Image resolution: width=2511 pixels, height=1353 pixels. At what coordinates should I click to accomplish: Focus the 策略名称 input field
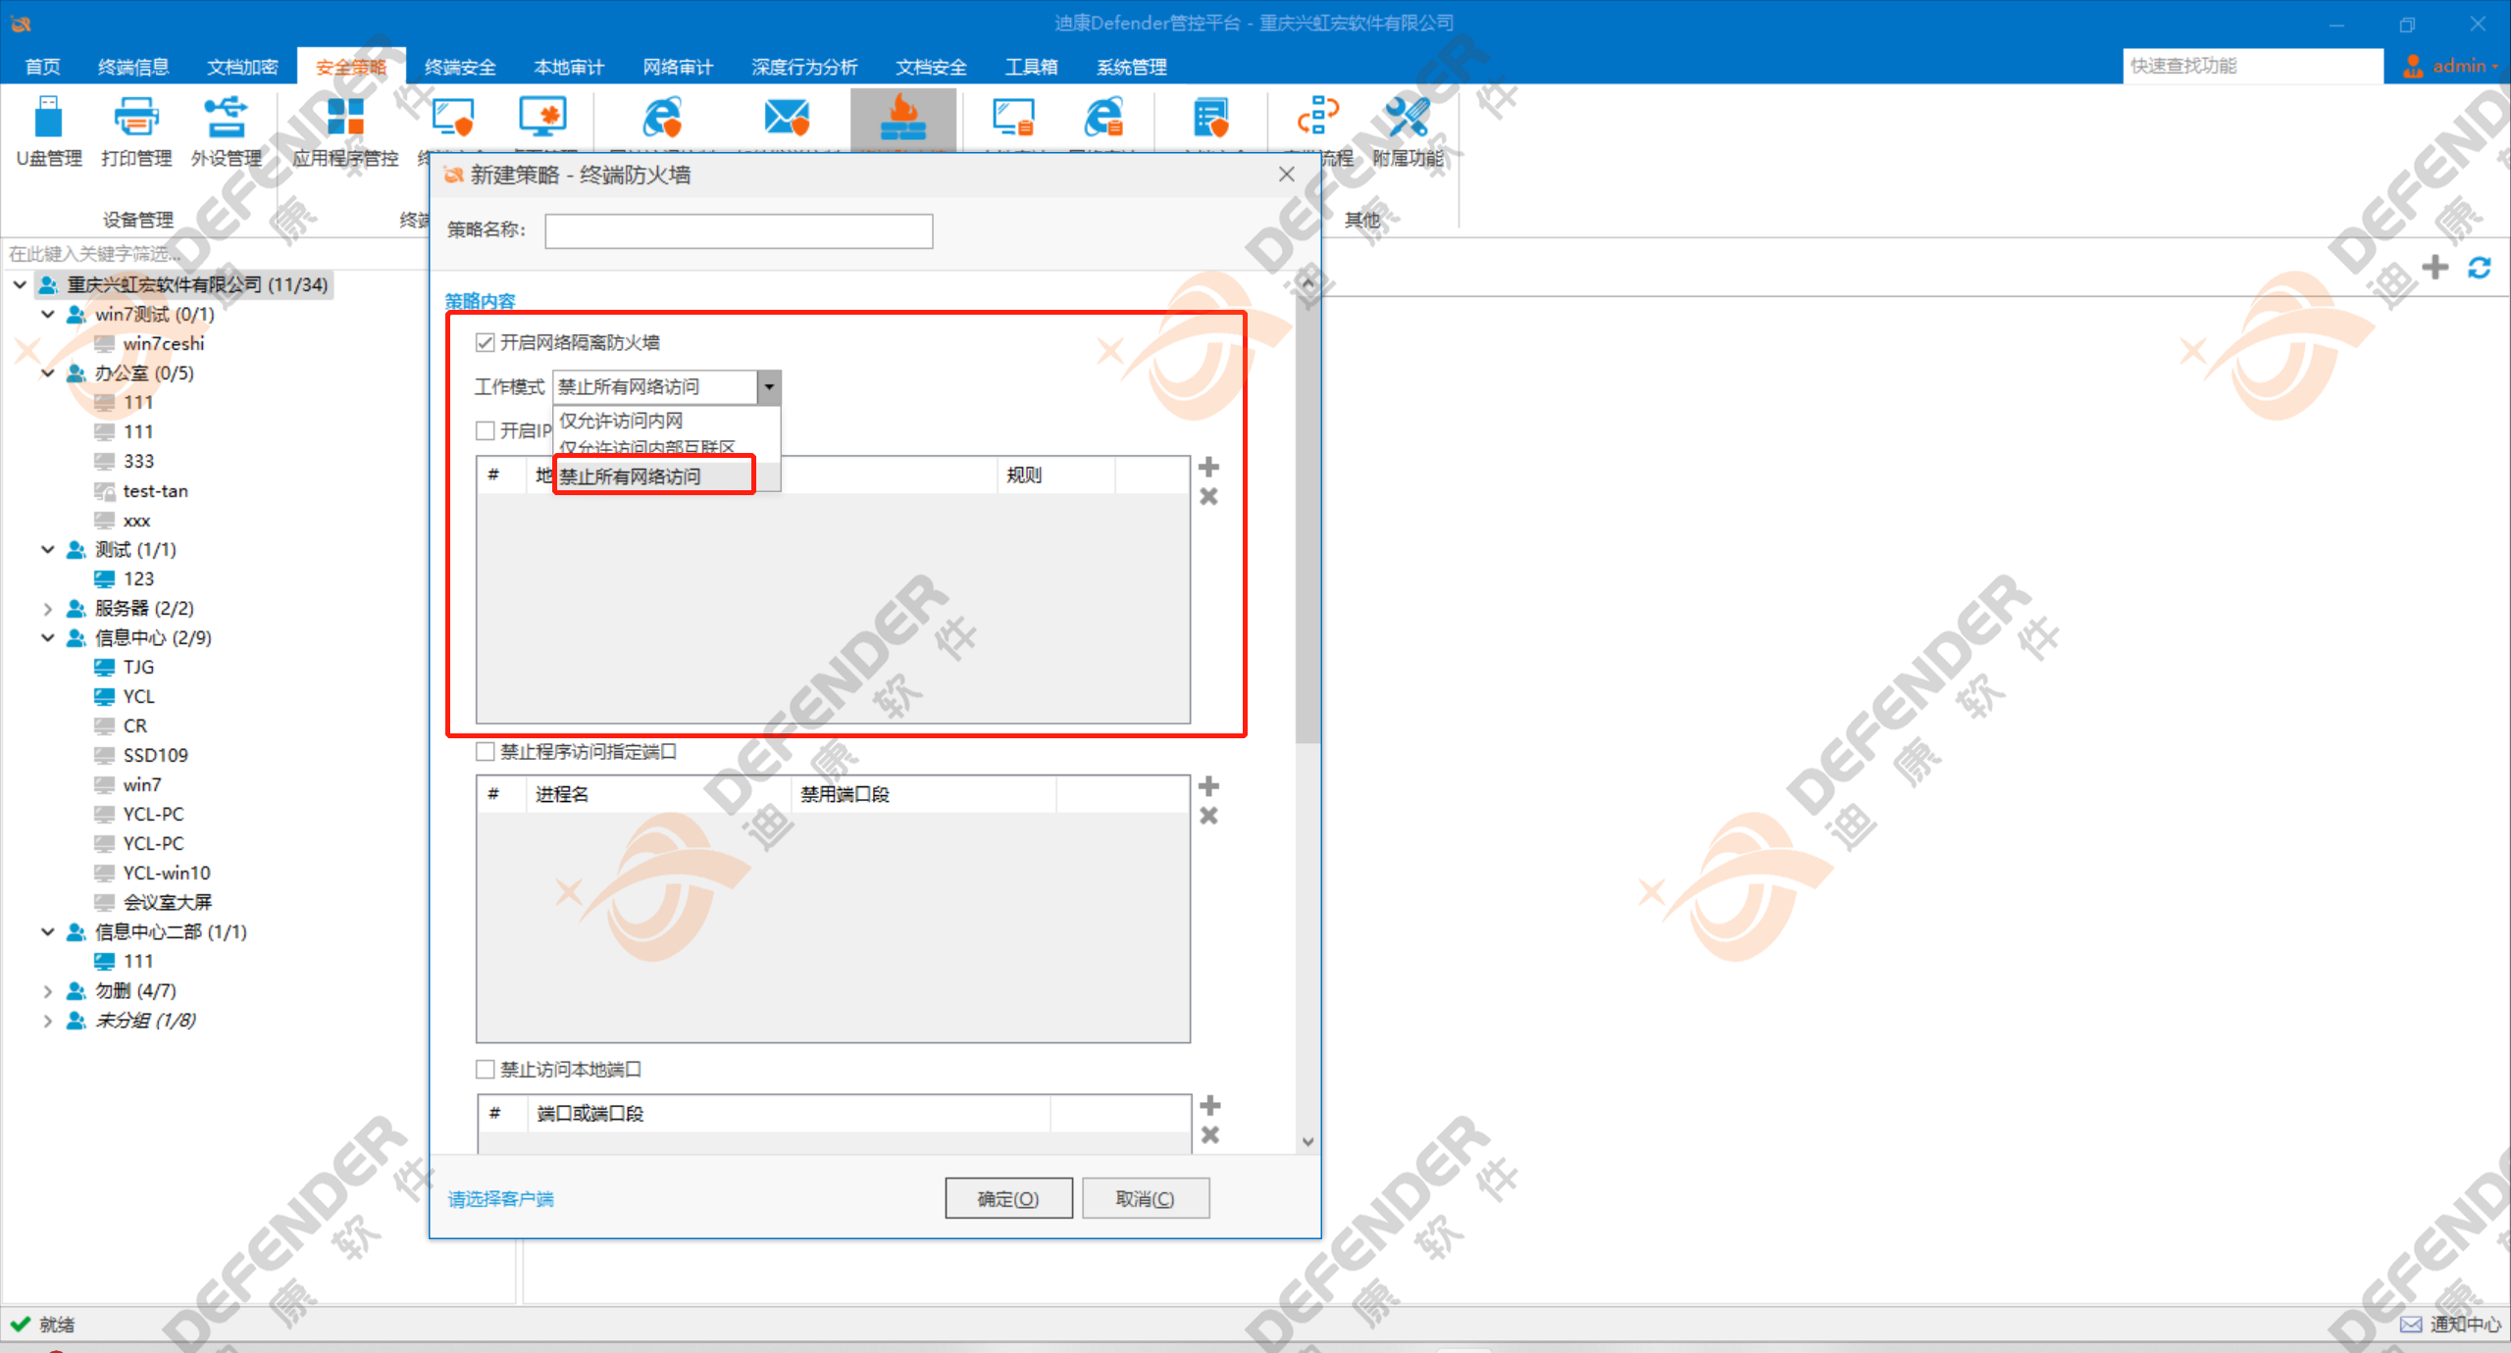click(x=739, y=231)
